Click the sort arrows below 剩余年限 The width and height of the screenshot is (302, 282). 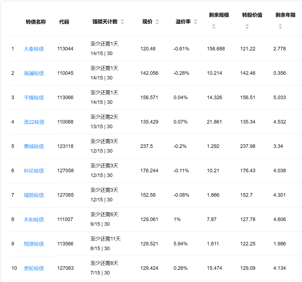[280, 27]
